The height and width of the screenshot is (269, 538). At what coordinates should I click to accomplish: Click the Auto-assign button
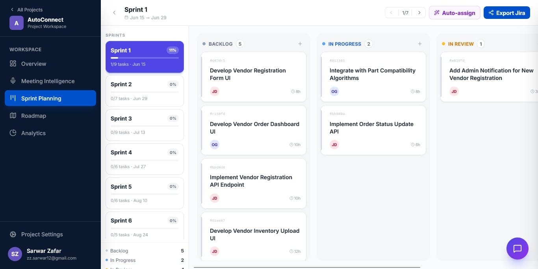pos(455,13)
